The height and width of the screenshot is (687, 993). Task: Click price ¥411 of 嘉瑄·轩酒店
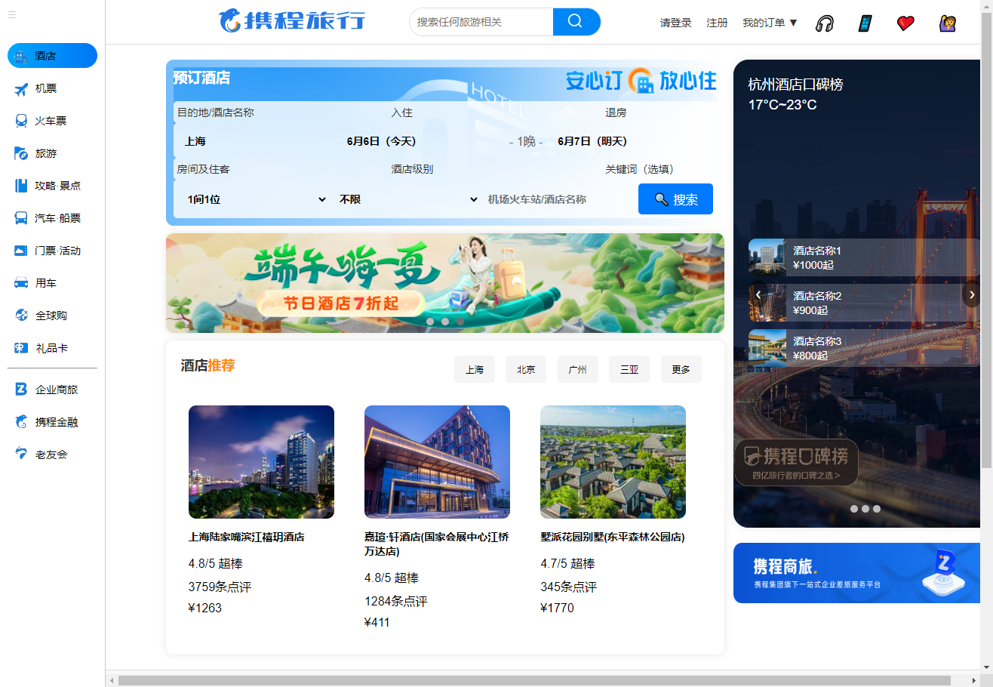(x=377, y=623)
